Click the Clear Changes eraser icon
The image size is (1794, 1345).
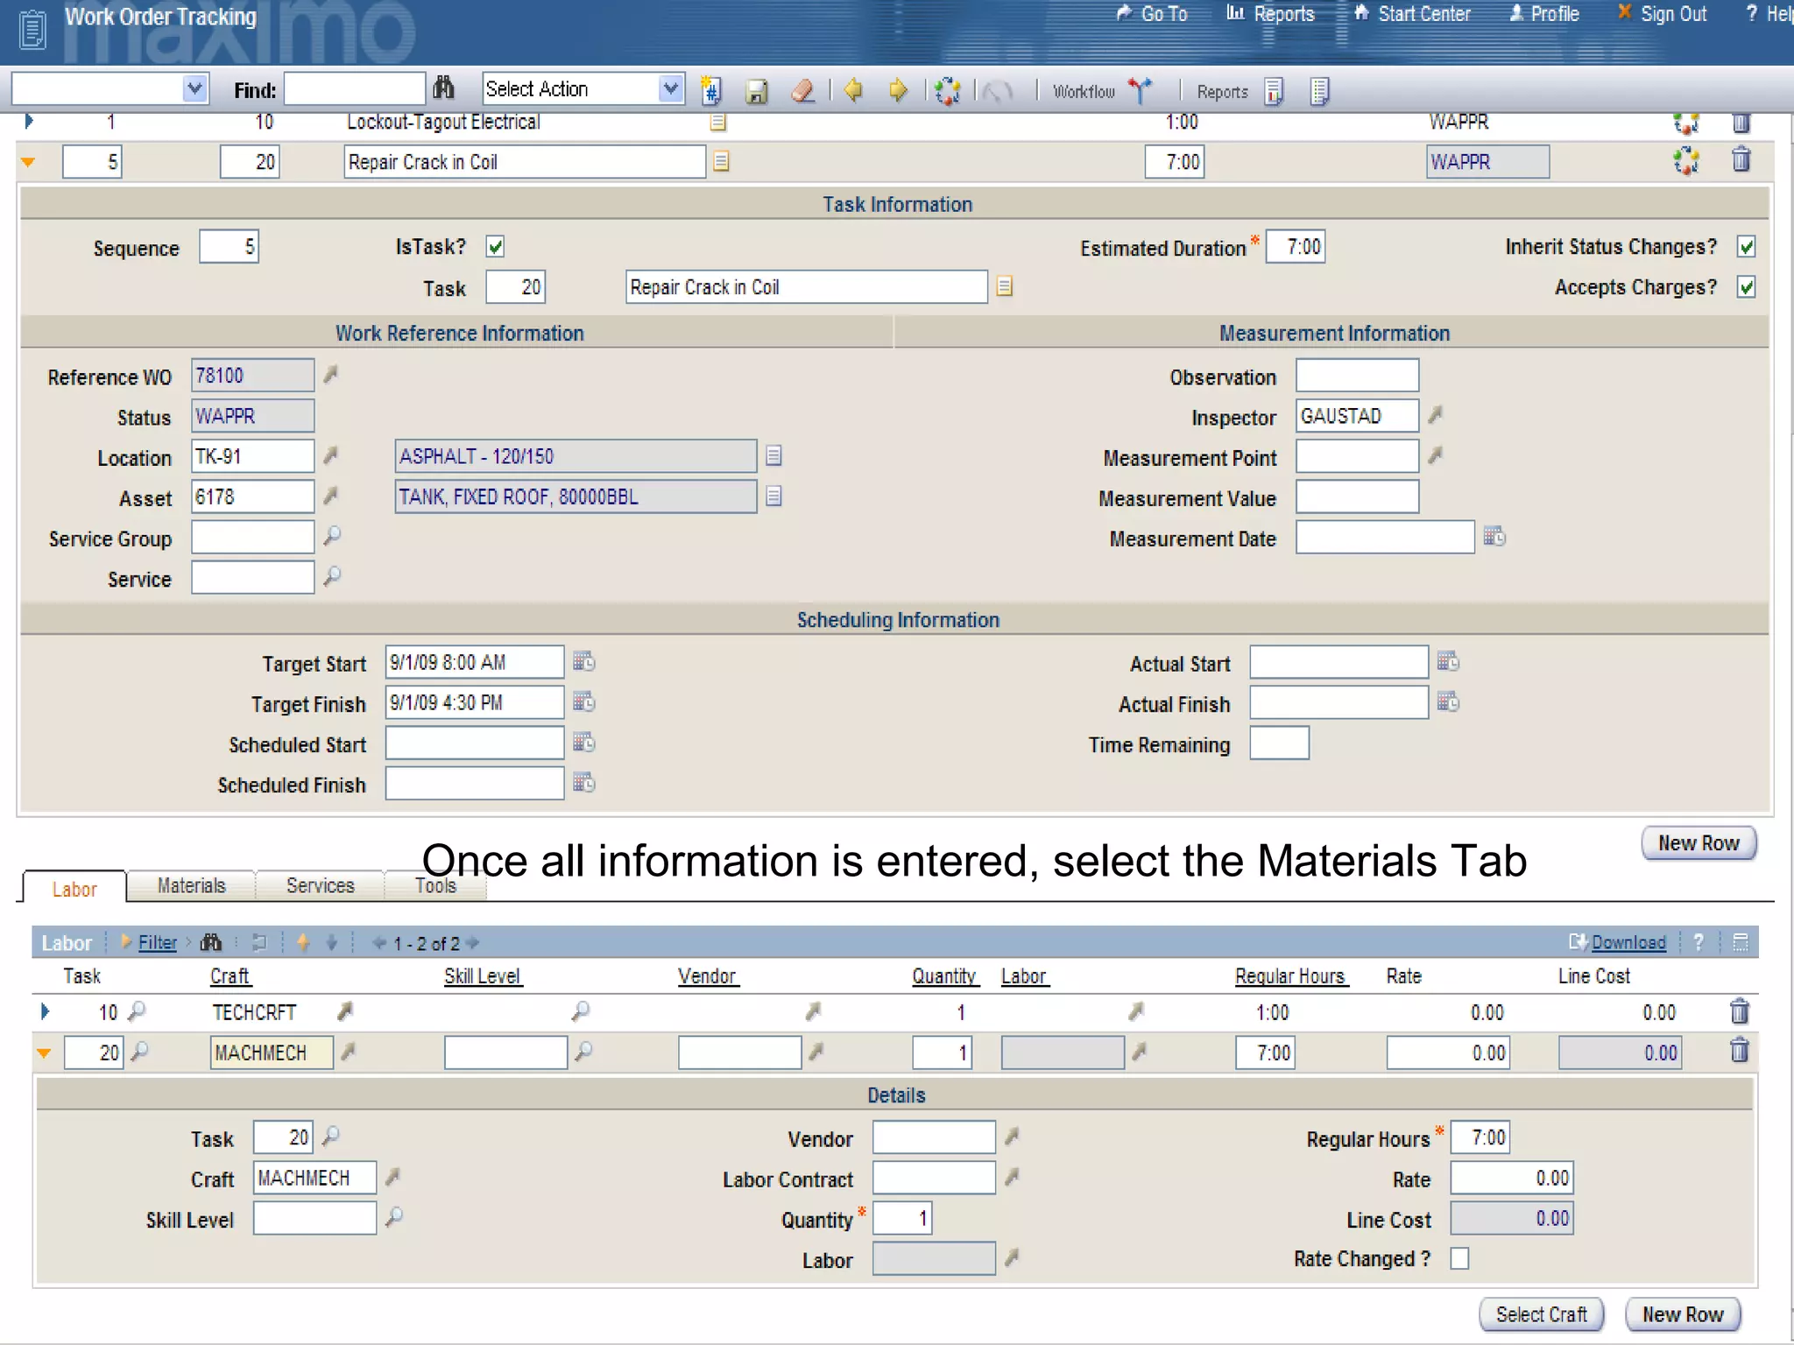pyautogui.click(x=802, y=90)
